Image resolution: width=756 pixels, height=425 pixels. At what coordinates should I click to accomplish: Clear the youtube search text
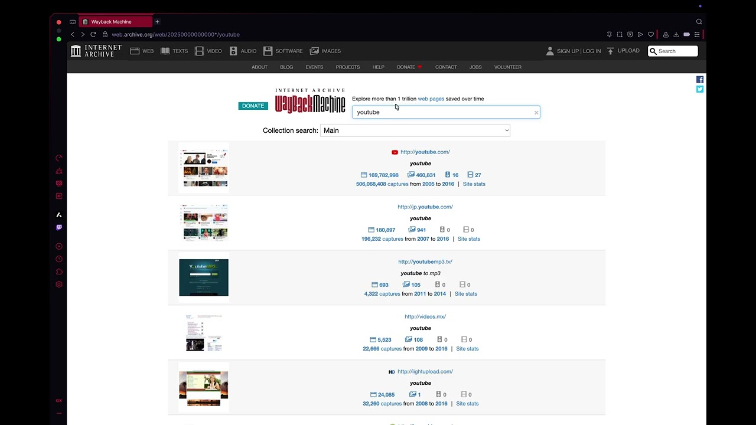[x=536, y=112]
